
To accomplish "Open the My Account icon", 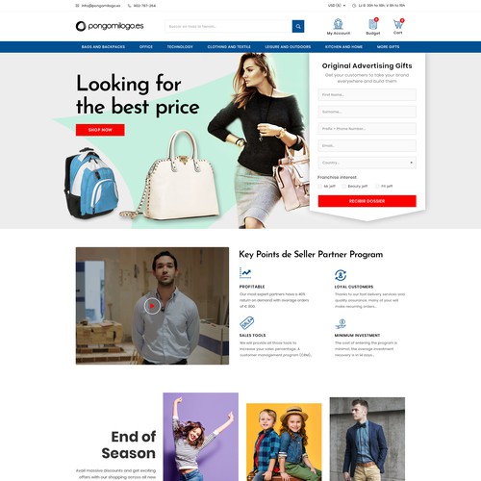I will click(x=339, y=24).
